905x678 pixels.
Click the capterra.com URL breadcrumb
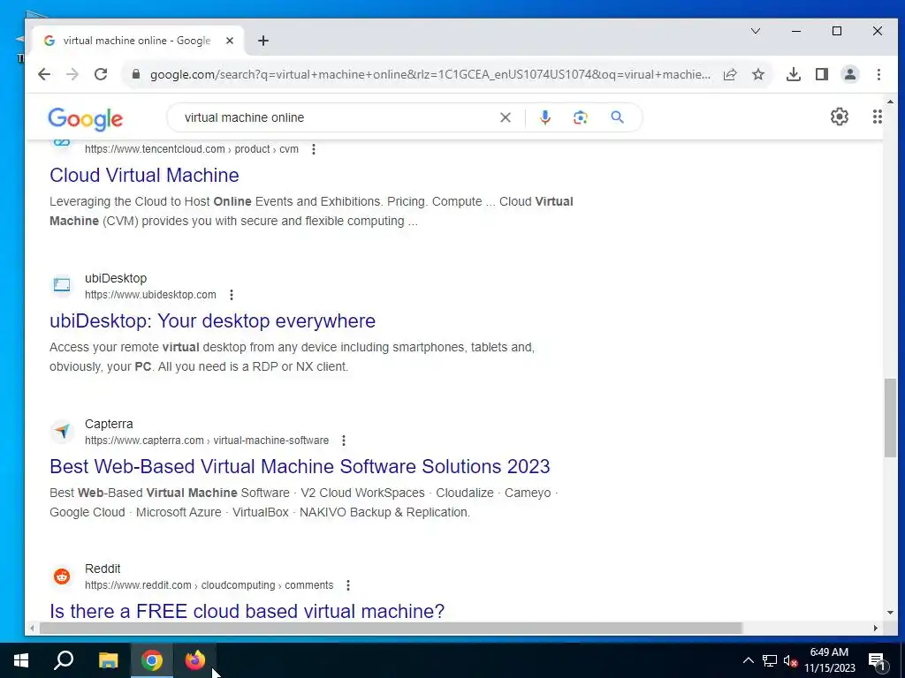pyautogui.click(x=207, y=441)
